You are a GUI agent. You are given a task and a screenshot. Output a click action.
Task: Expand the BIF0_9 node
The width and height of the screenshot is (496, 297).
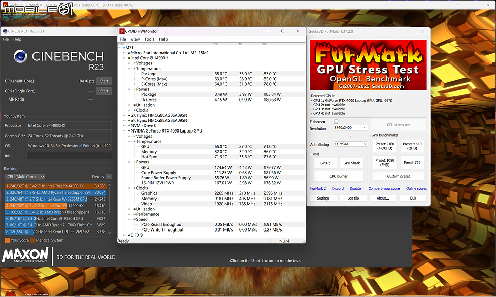point(124,235)
